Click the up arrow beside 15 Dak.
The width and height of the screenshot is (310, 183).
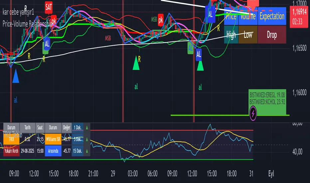[x=87, y=151]
